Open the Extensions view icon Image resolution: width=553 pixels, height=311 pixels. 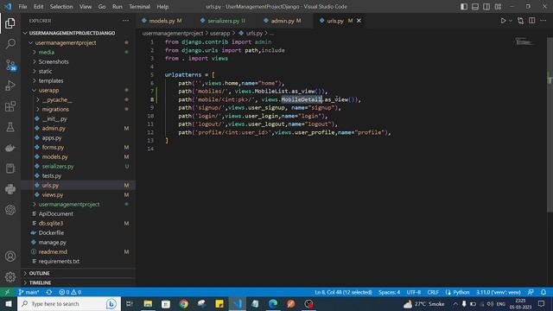pos(10,106)
